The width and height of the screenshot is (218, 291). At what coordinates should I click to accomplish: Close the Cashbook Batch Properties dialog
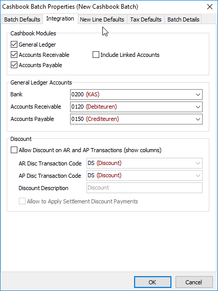pyautogui.click(x=210, y=7)
